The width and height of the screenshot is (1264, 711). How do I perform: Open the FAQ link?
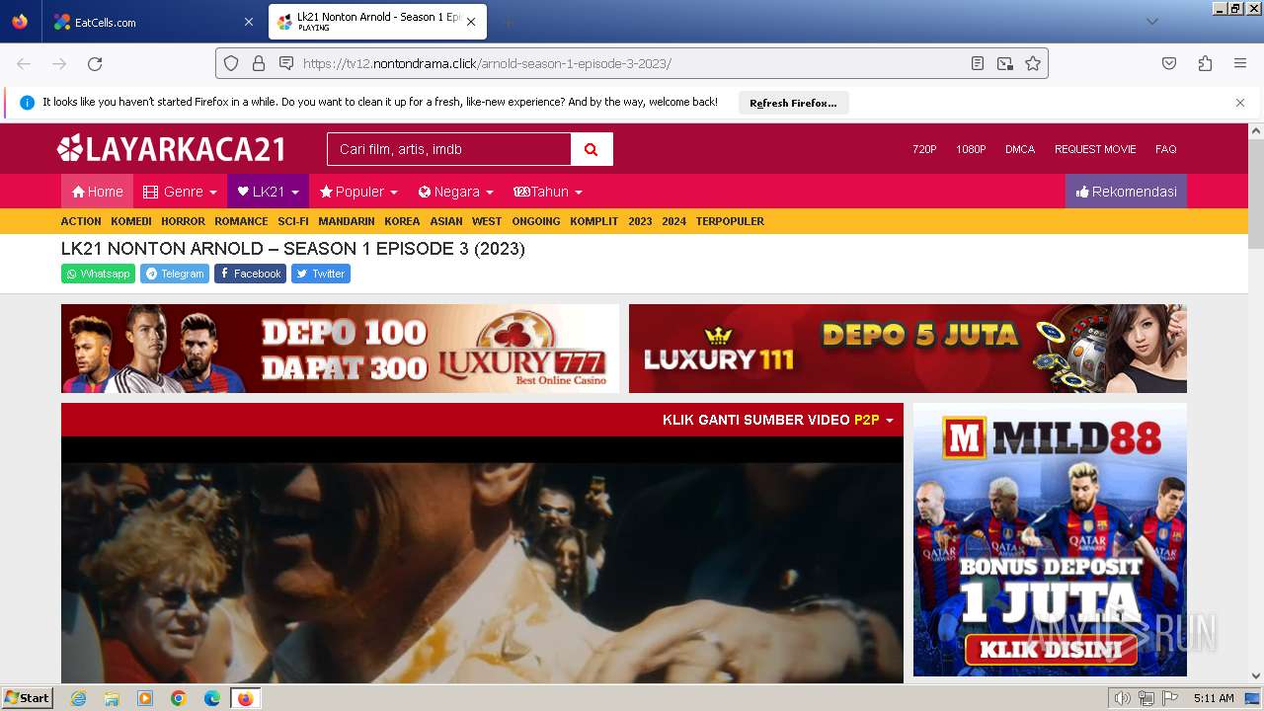[1166, 149]
